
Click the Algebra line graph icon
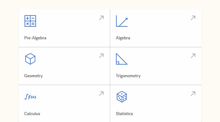click(x=122, y=21)
